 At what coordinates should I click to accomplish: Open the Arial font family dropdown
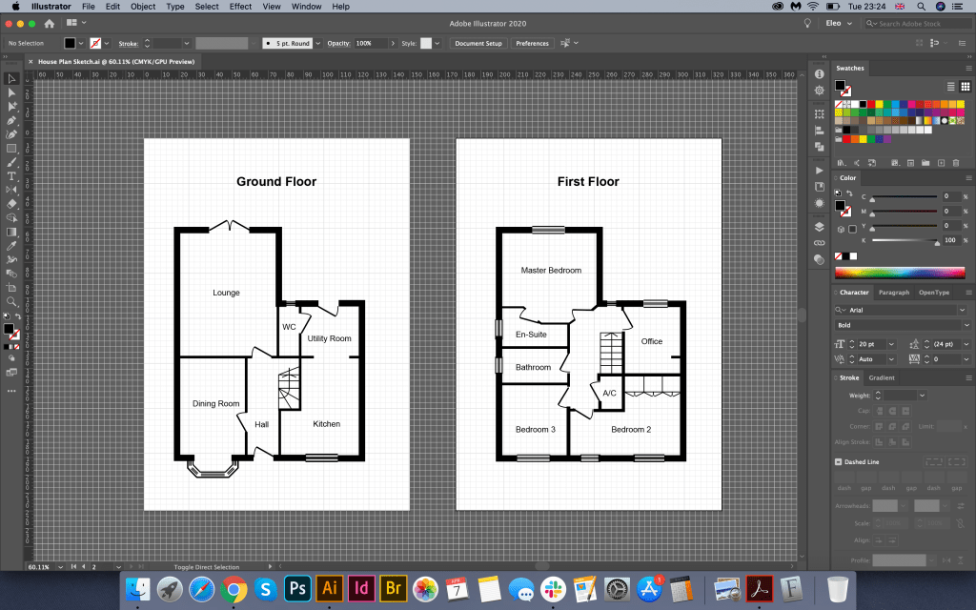[963, 310]
